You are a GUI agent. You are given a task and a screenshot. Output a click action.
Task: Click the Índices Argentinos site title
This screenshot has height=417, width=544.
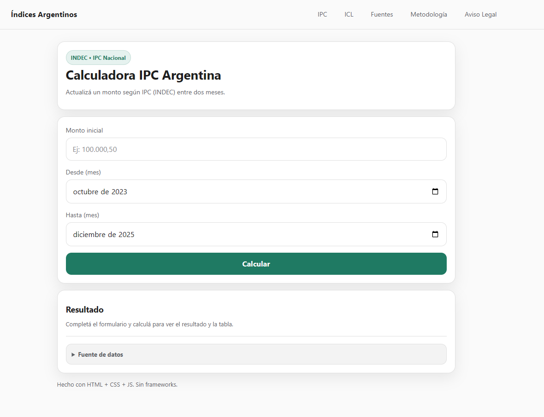click(x=44, y=14)
